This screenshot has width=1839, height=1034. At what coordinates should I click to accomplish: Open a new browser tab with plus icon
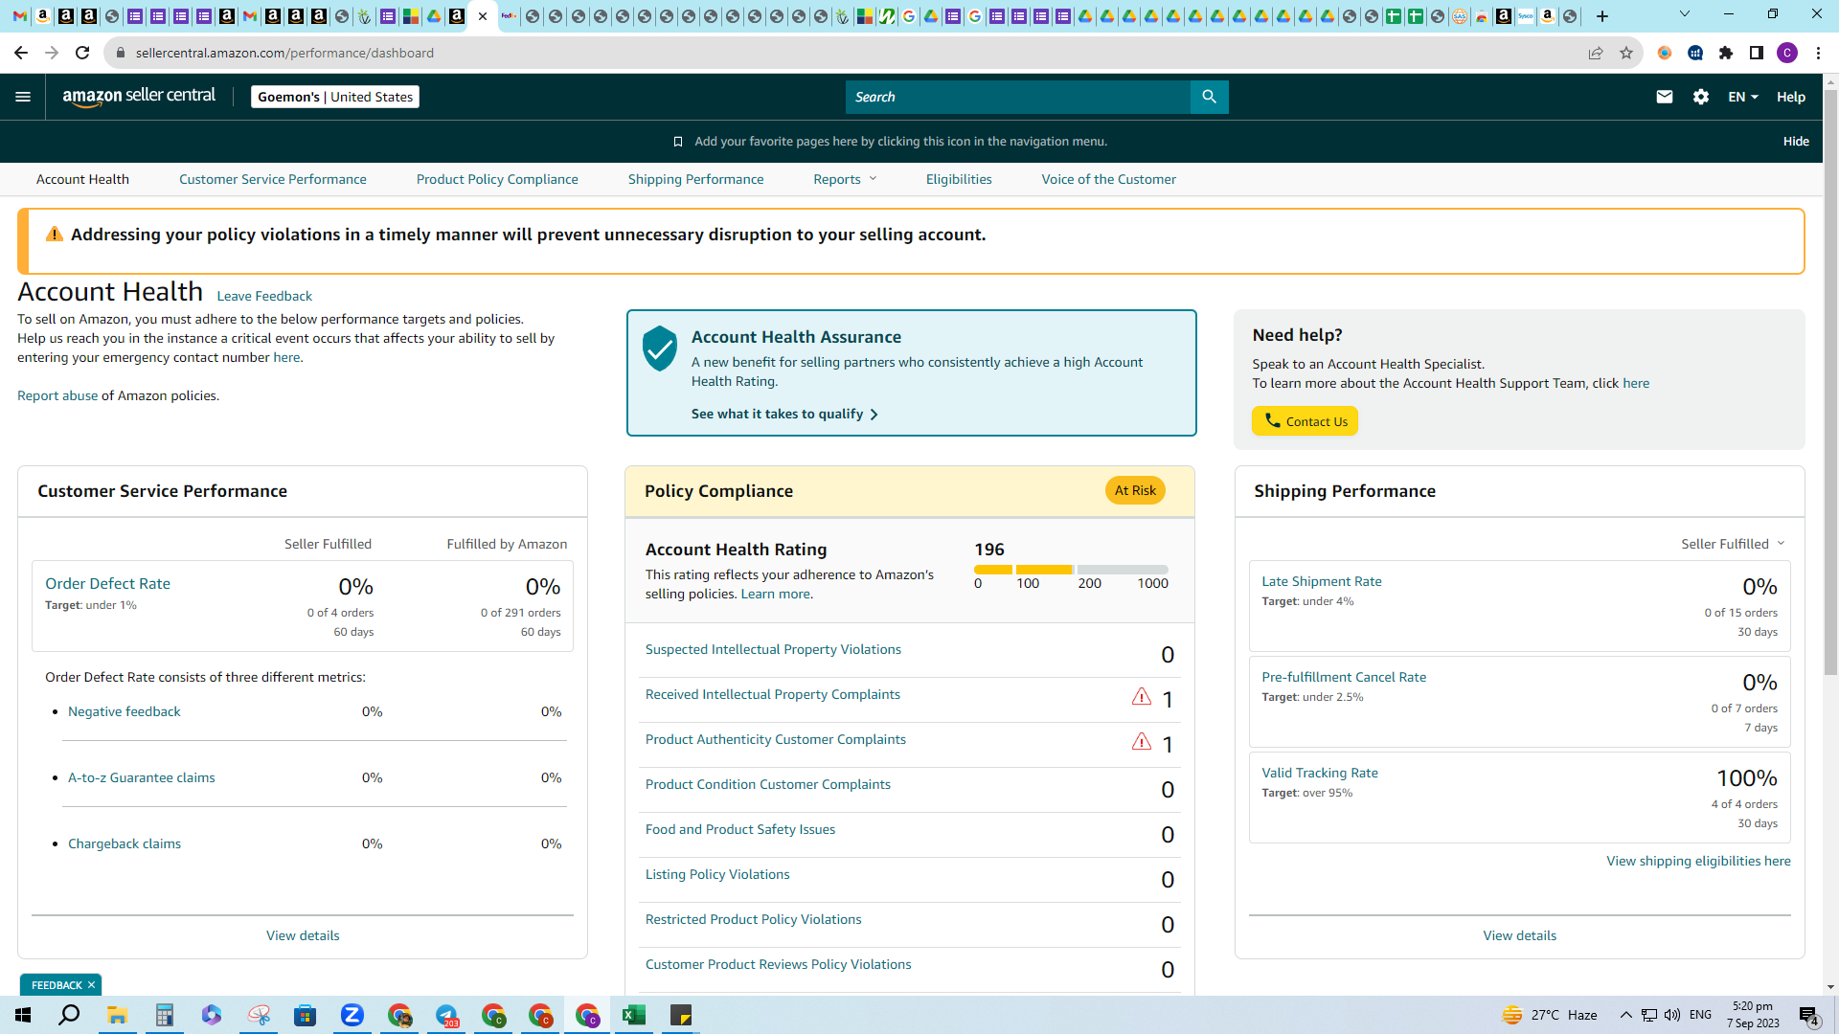point(1602,16)
